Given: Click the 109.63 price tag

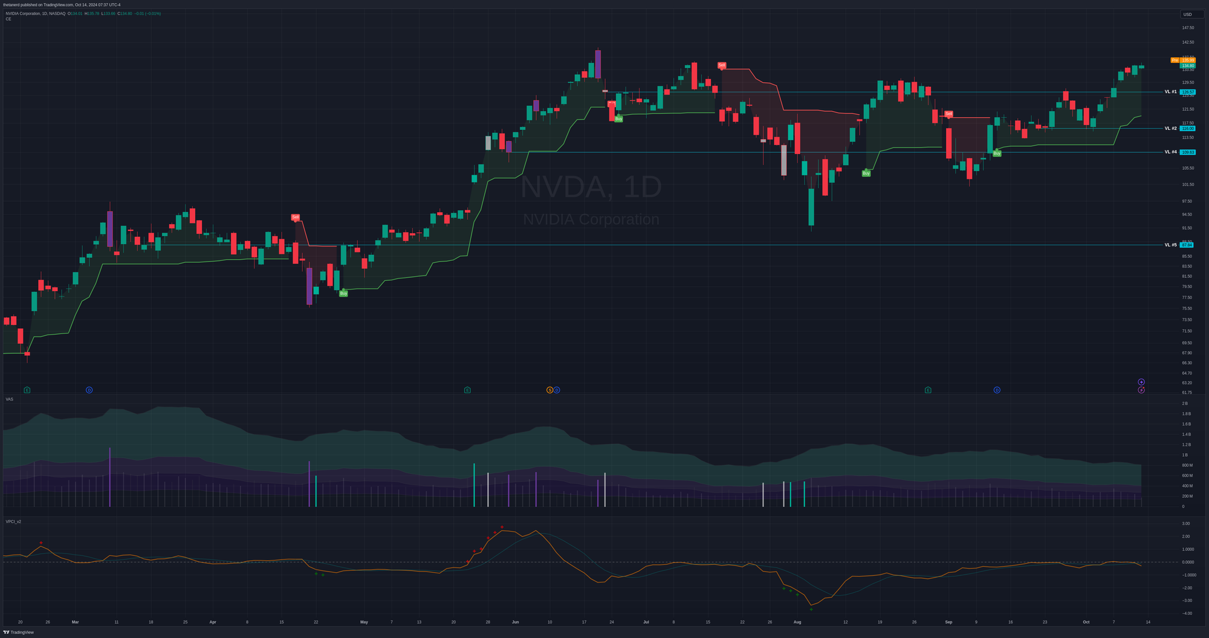Looking at the screenshot, I should pyautogui.click(x=1188, y=152).
